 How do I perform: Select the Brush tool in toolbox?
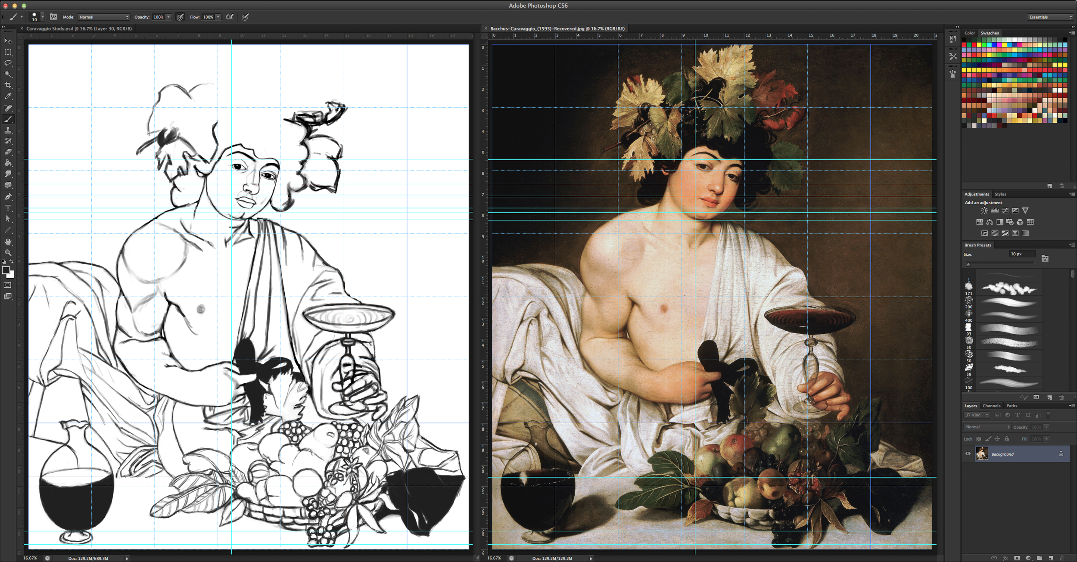tap(8, 119)
